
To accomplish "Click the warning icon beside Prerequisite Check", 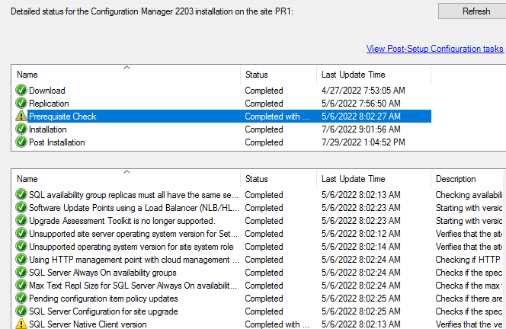I will 21,116.
